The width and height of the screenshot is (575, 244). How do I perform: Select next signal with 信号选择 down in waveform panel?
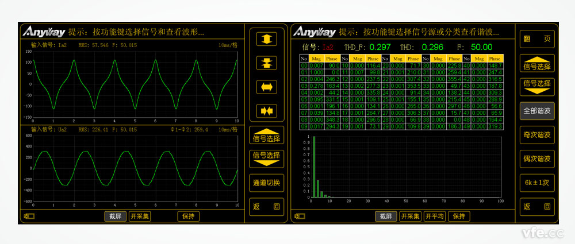pyautogui.click(x=266, y=158)
